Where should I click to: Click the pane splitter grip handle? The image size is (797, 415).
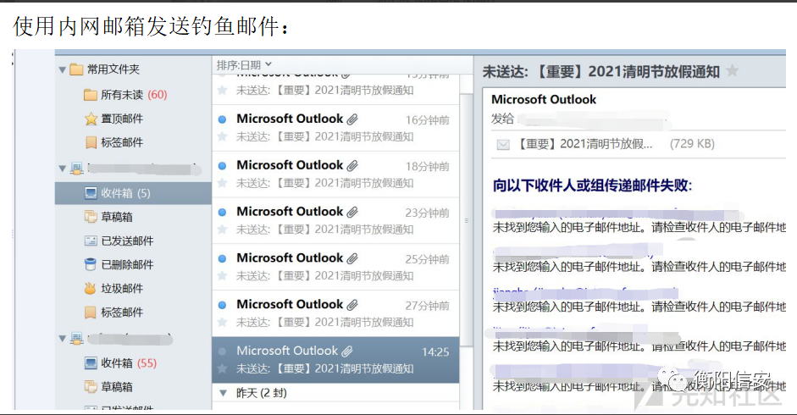[467, 221]
